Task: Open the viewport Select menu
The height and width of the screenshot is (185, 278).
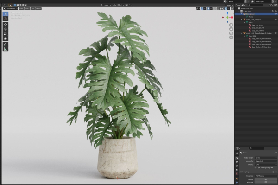Action: 27,9
